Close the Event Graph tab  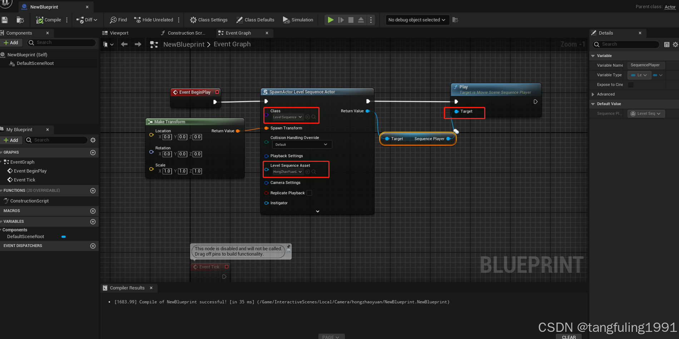(x=267, y=33)
